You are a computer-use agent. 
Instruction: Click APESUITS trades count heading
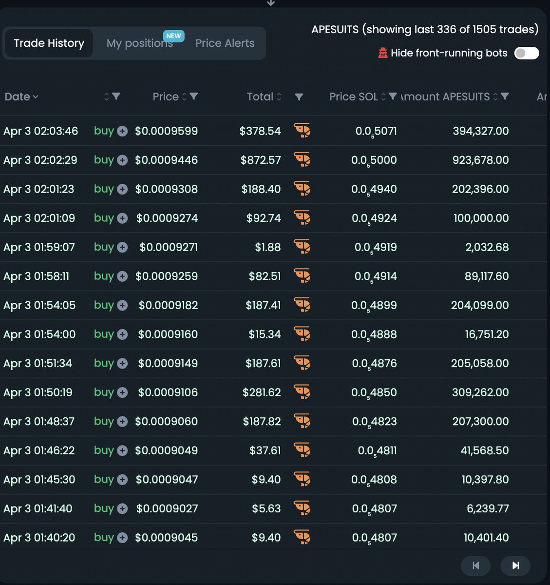[425, 29]
